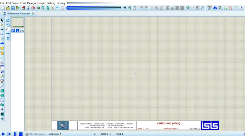Toggle X-mirror horizontal flip button
The image size is (245, 136).
click(x=8, y=34)
